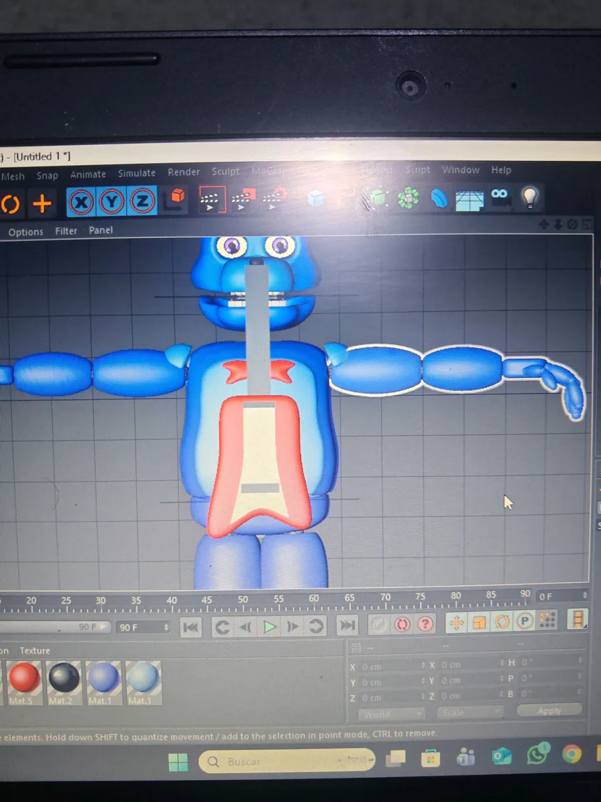Open the viewport Panel menu
This screenshot has height=802, width=601.
click(x=101, y=230)
